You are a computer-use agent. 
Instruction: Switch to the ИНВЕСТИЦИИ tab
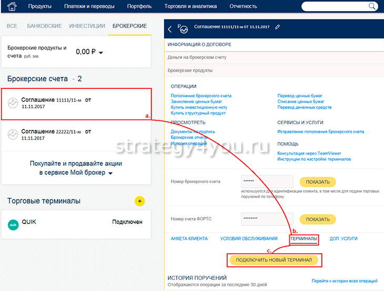point(86,26)
